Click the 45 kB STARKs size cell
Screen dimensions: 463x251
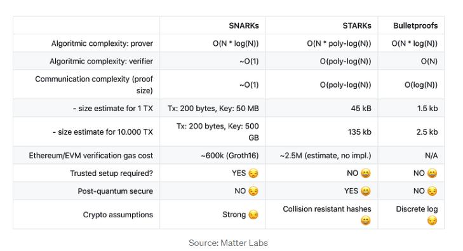[x=361, y=109]
